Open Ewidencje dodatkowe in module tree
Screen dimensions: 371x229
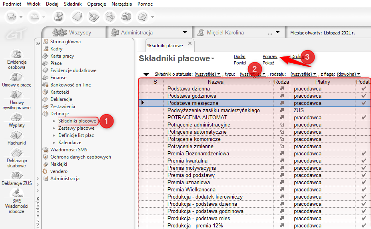click(x=73, y=70)
